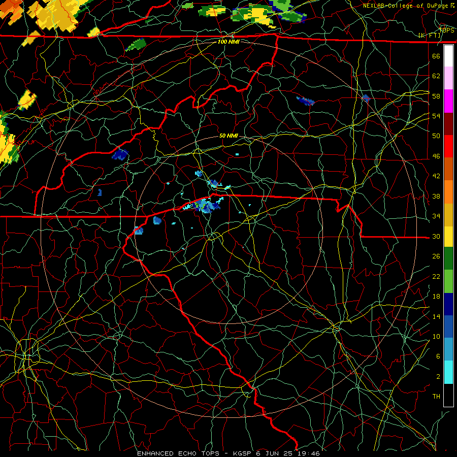Pick the light green legend swatch
457x457 pixels.
tap(448, 281)
